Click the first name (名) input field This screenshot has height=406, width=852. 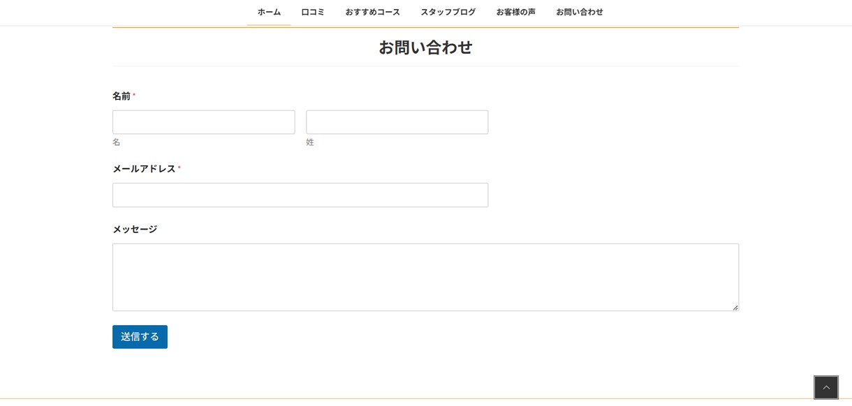tap(204, 122)
